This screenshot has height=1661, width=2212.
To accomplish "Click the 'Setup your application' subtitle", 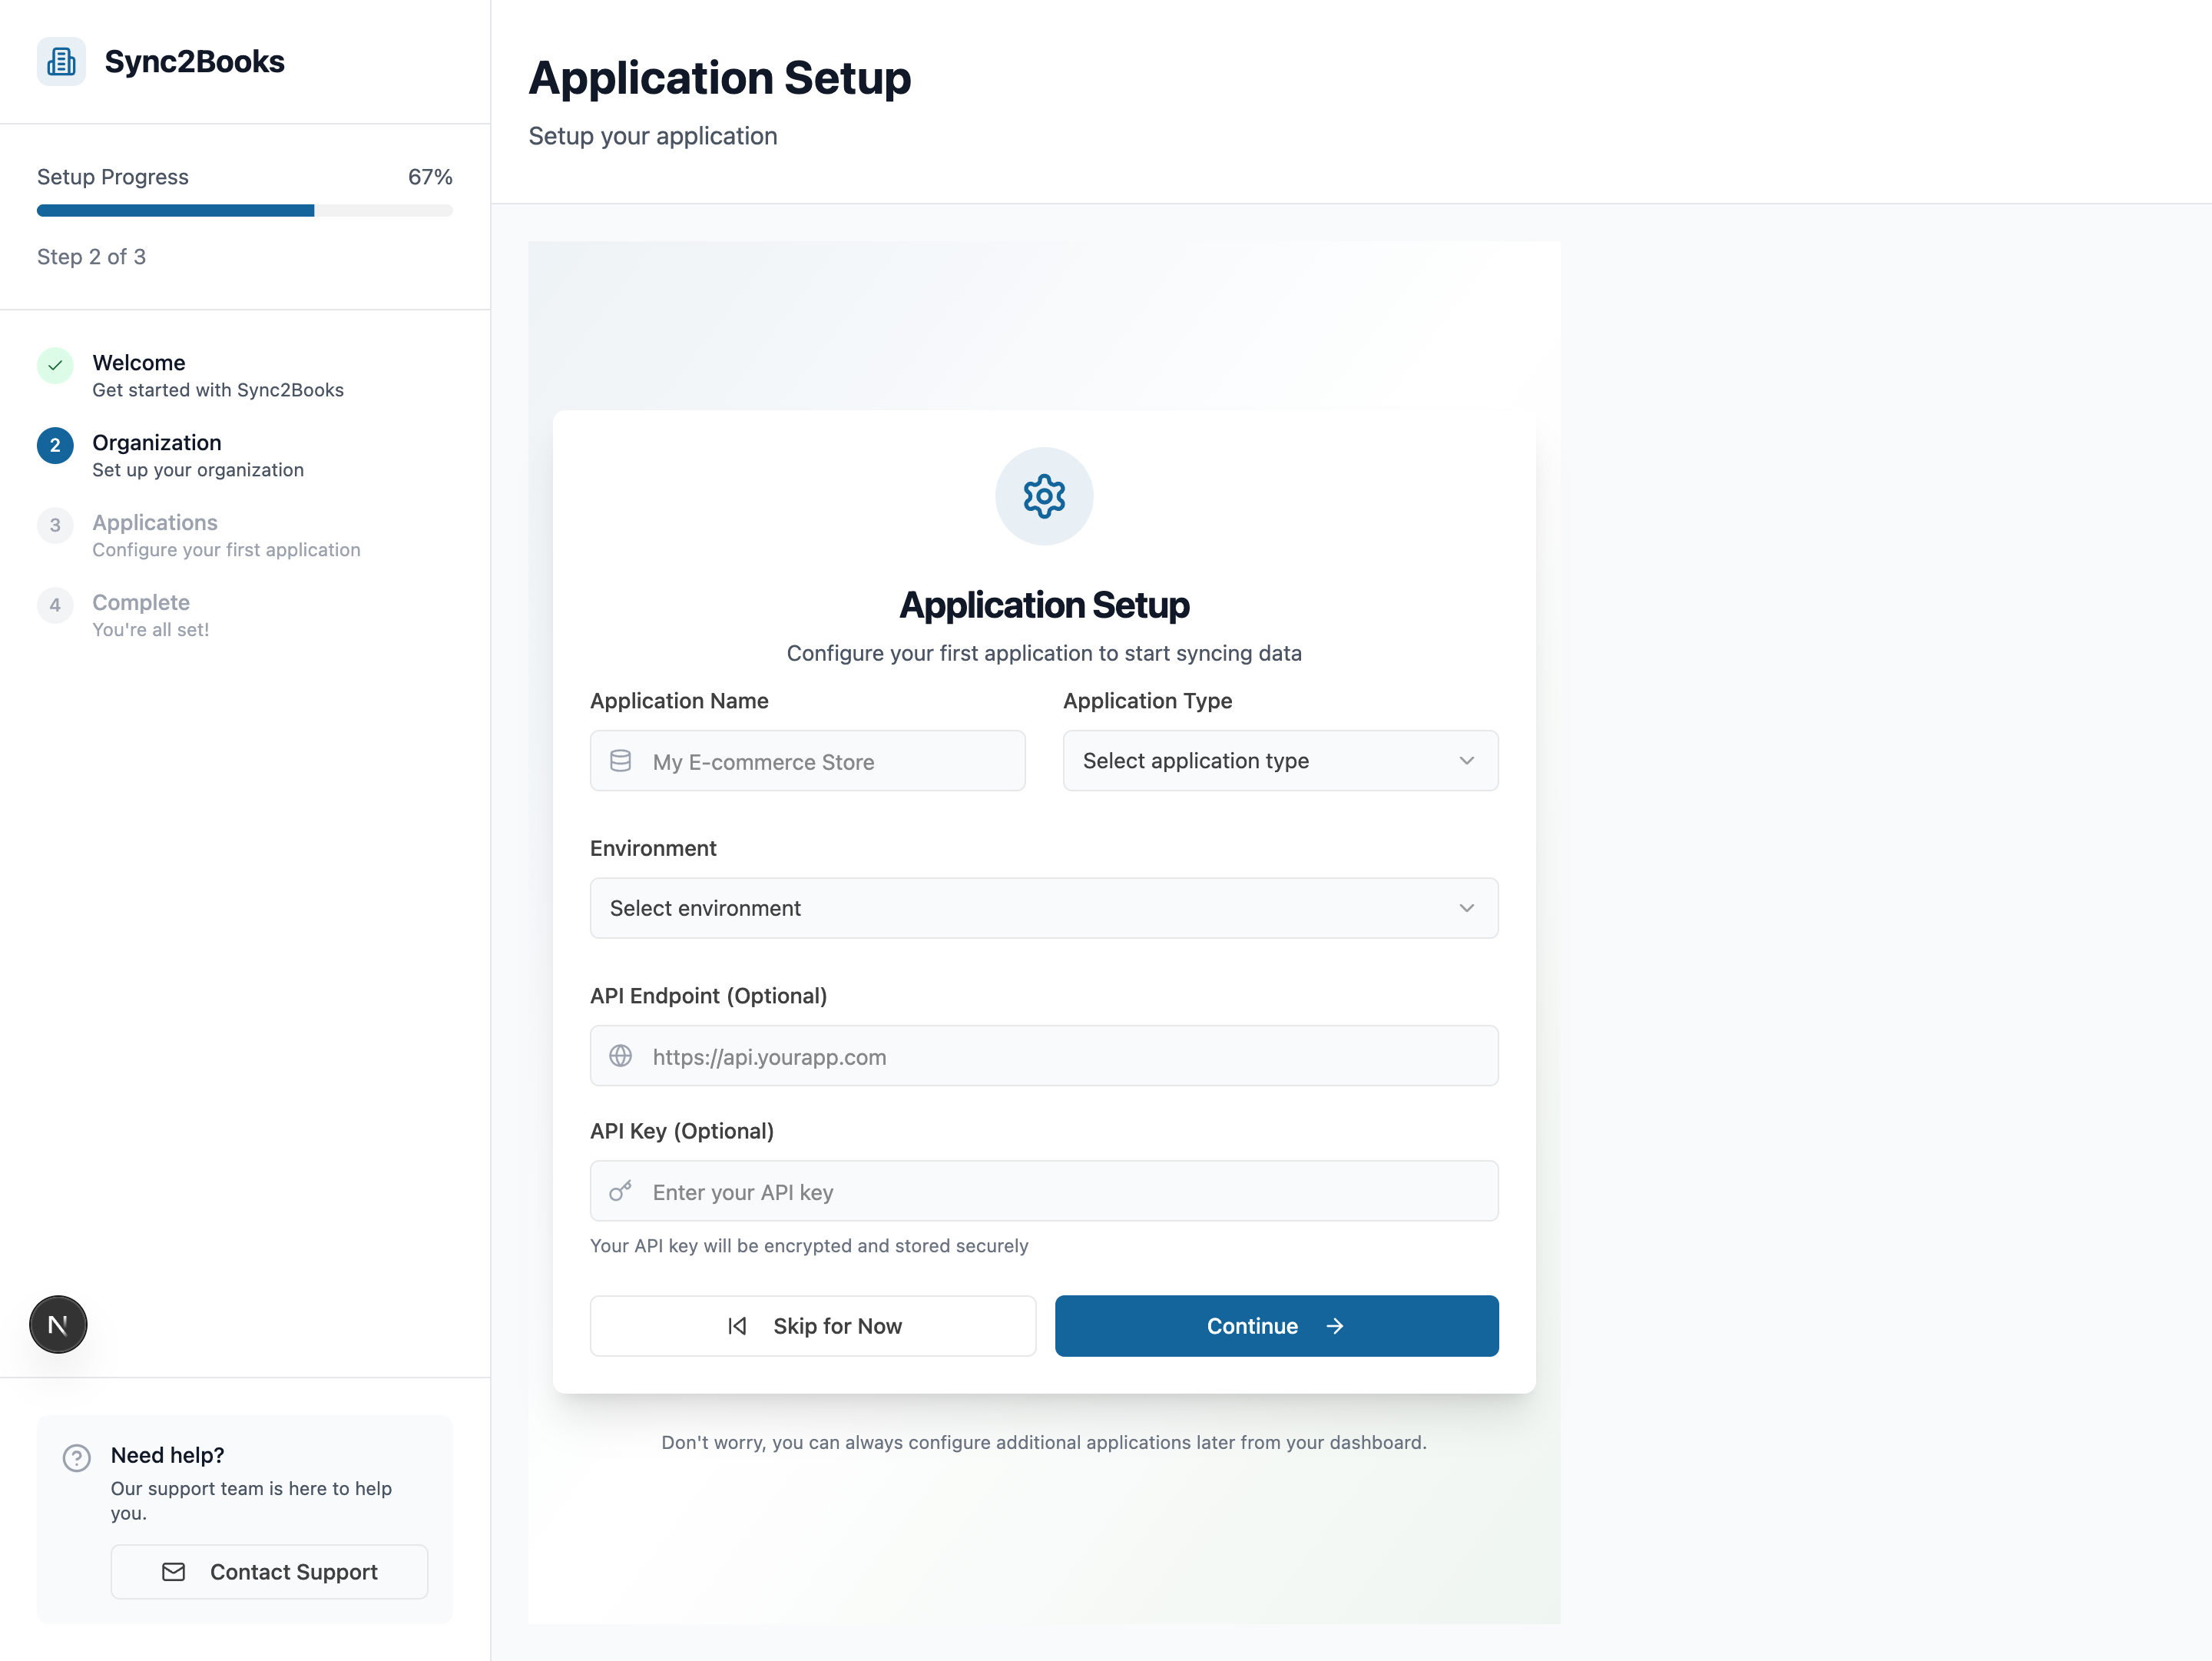I will pyautogui.click(x=652, y=136).
